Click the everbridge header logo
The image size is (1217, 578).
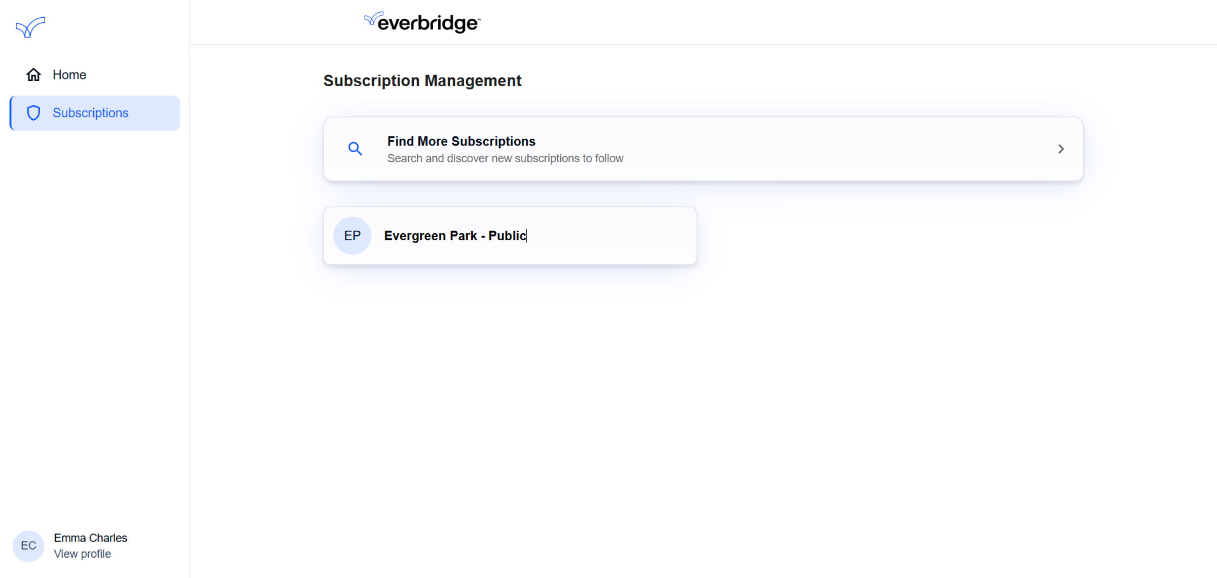[x=422, y=22]
